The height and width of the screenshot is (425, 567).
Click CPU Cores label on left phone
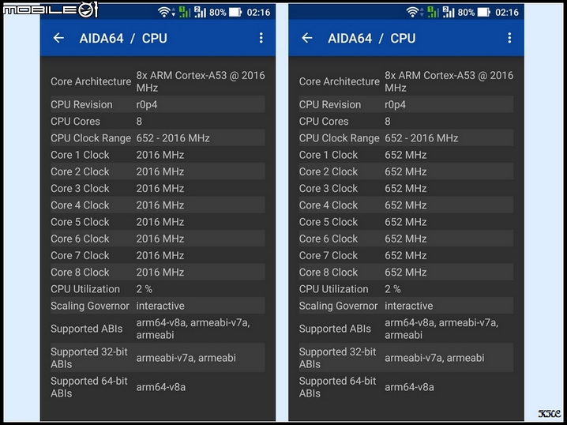point(75,121)
